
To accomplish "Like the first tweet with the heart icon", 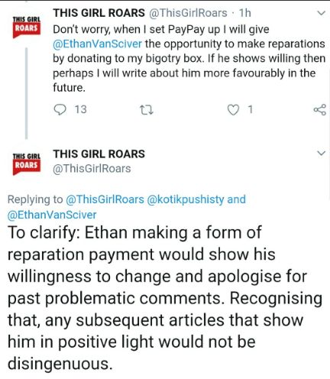I will (x=233, y=110).
